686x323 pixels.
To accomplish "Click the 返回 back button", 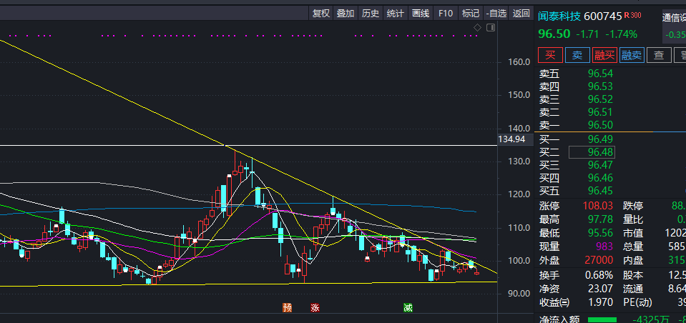I will coord(521,14).
